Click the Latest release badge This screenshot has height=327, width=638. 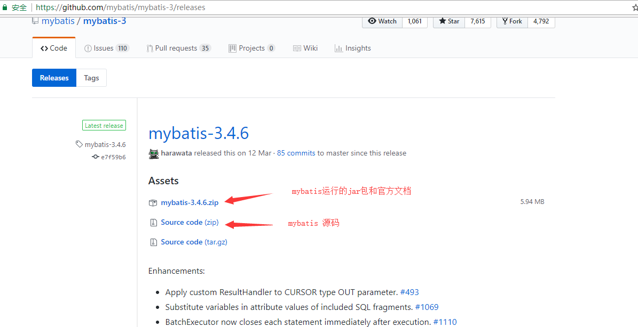coord(104,125)
